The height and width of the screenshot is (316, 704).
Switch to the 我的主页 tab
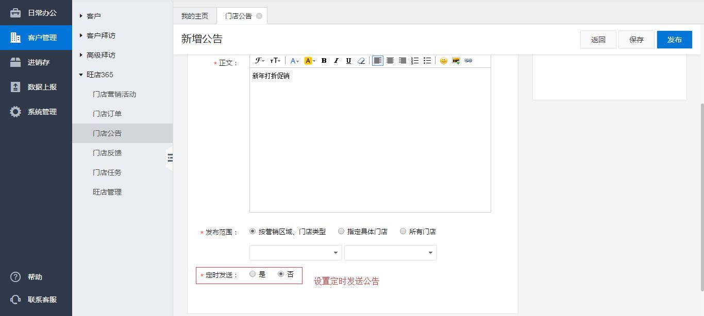tap(194, 16)
